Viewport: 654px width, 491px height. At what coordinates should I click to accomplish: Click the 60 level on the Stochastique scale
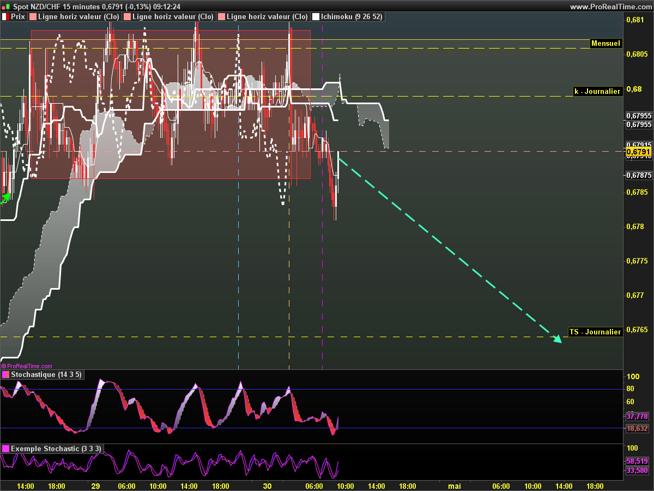[630, 402]
